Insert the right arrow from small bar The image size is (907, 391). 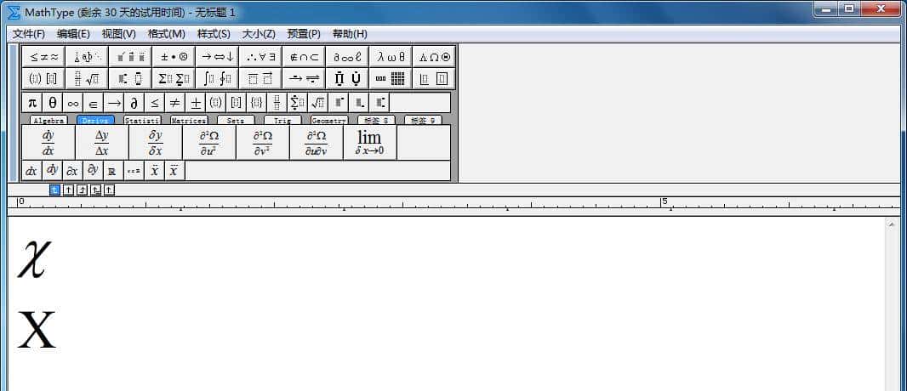(x=114, y=103)
